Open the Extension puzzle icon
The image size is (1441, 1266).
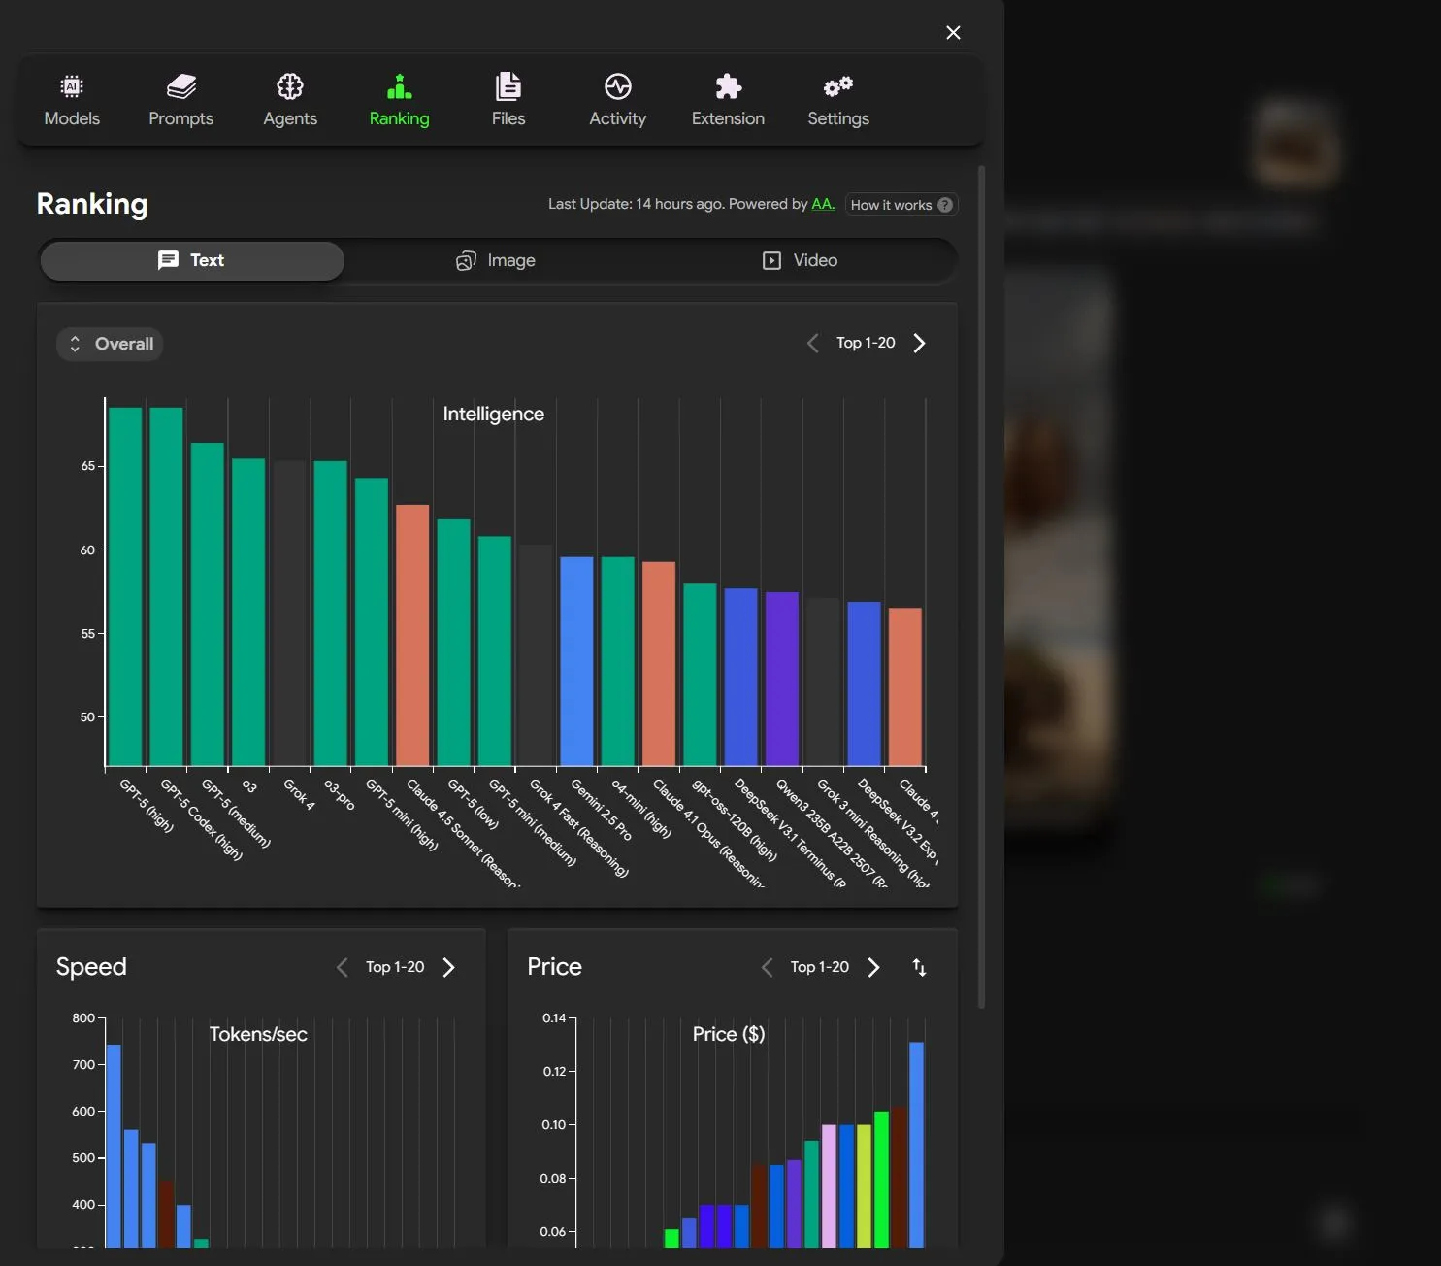coord(727,100)
